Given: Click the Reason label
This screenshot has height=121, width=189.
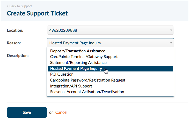Looking at the screenshot, I should point(14,43).
